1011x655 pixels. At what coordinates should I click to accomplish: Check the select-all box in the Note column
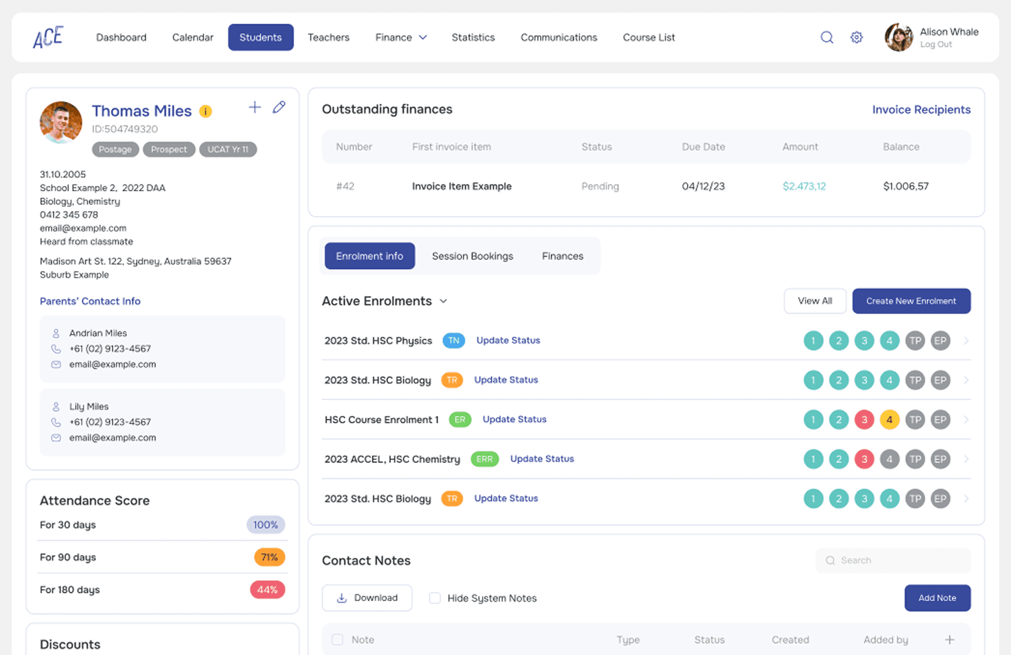337,639
